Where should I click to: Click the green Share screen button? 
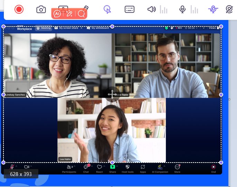113,168
